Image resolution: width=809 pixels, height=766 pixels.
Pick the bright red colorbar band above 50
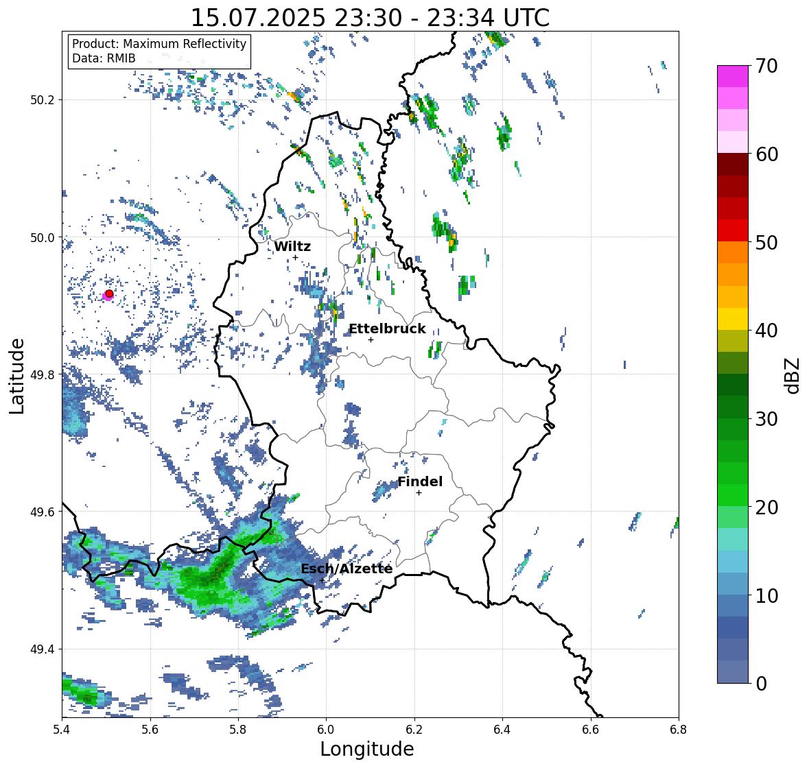click(x=733, y=230)
